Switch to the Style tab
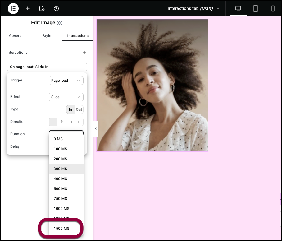Viewport: 282px width, 241px height. (x=47, y=36)
